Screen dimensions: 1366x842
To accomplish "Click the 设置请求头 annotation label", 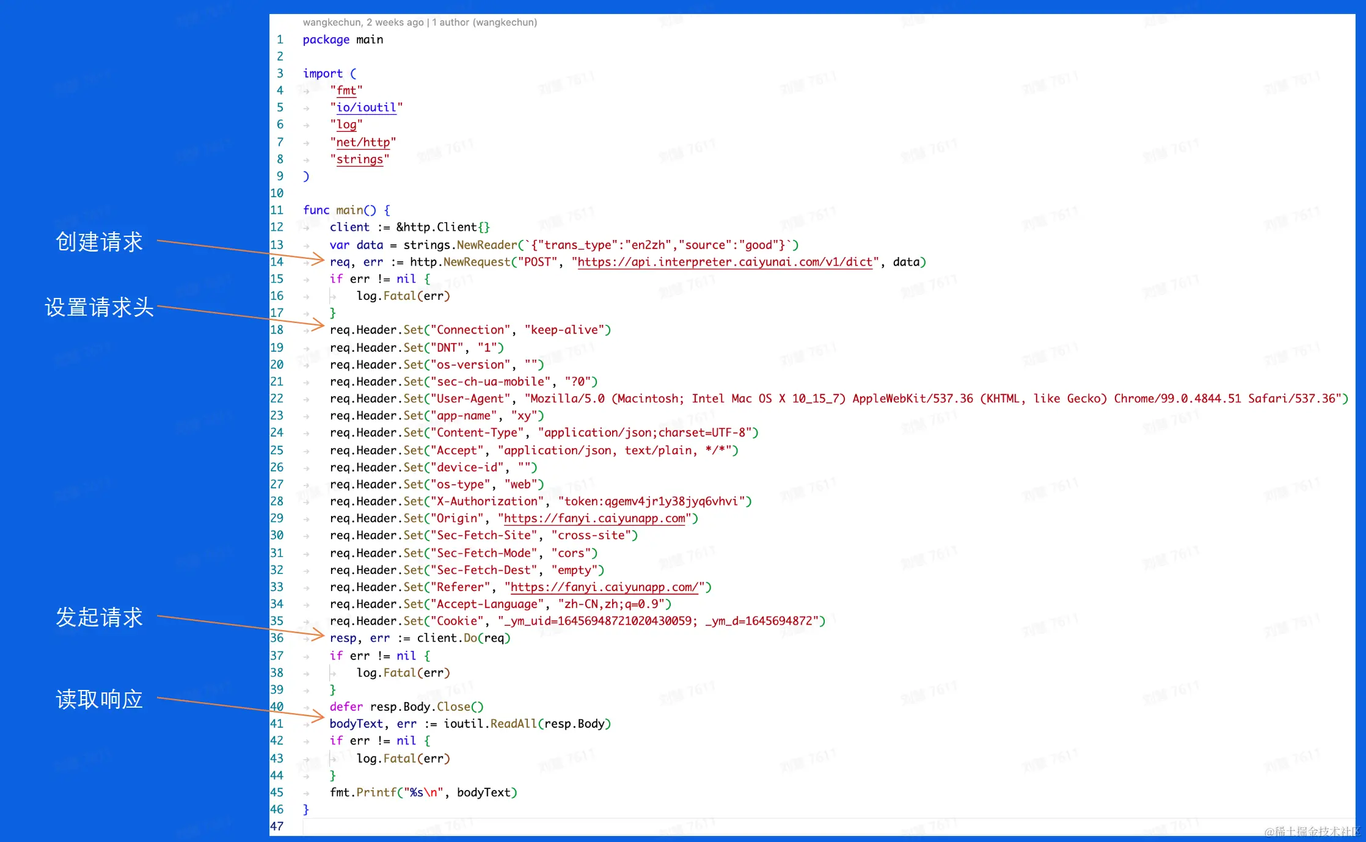I will click(x=99, y=307).
